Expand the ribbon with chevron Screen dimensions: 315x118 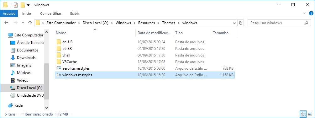[x=304, y=13]
